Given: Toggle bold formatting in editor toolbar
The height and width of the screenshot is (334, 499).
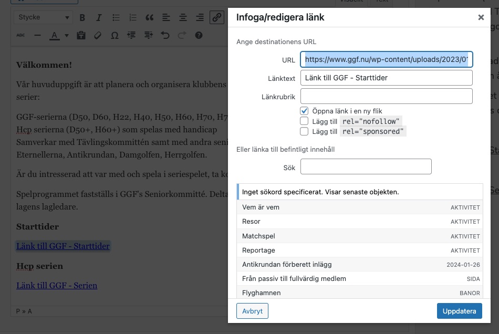Looking at the screenshot, I should (82, 18).
